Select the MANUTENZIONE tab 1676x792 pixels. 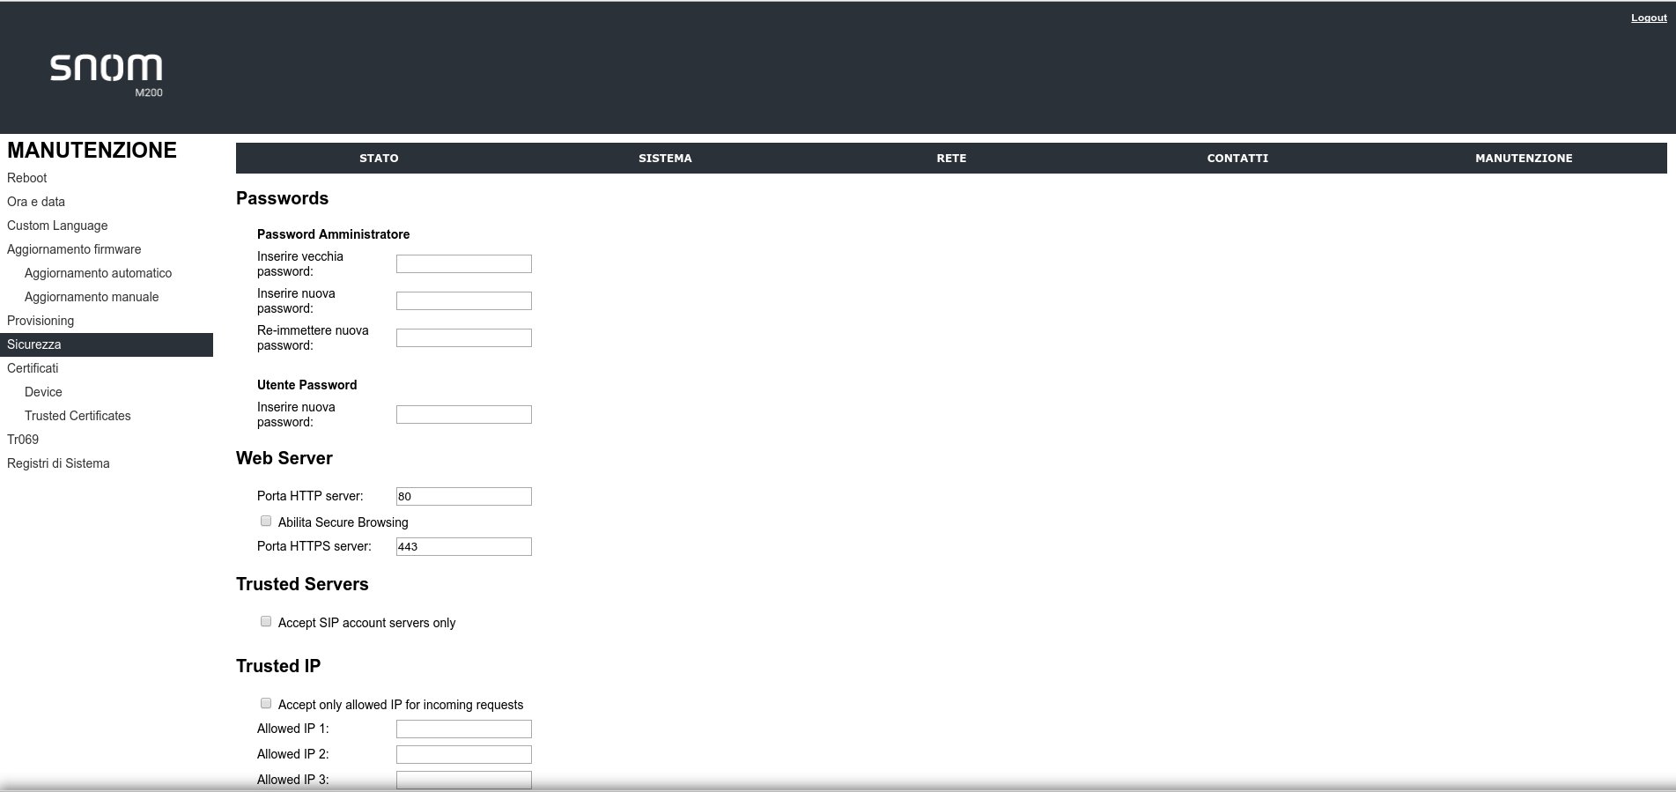coord(1524,159)
